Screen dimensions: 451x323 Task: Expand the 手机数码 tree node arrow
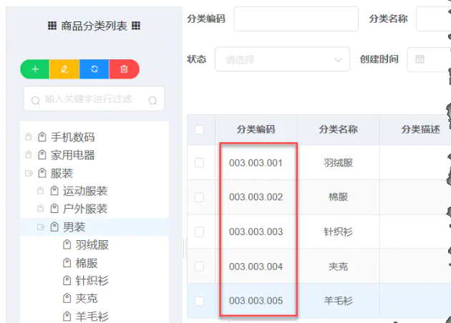[x=28, y=136]
